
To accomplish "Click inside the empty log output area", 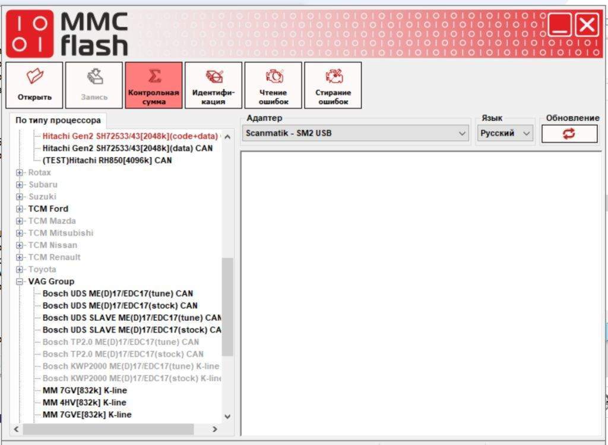I will [x=421, y=293].
